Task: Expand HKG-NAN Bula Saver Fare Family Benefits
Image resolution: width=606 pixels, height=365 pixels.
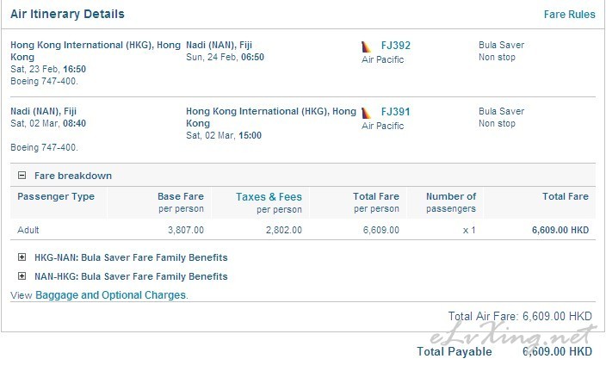Action: pyautogui.click(x=22, y=257)
